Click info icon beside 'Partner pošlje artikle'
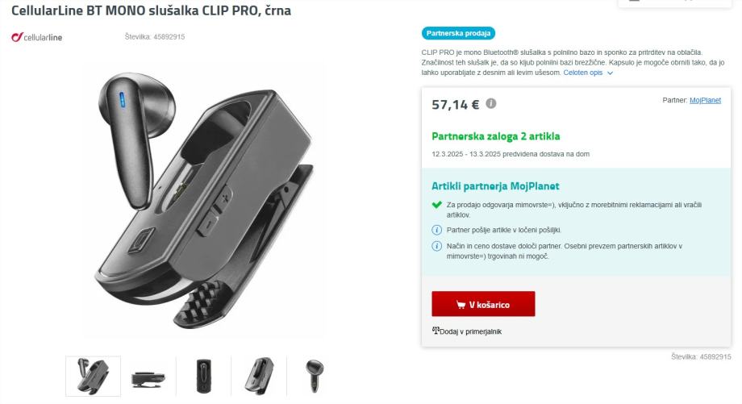The width and height of the screenshot is (742, 404). point(436,230)
